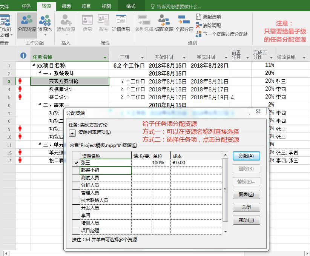Click the 分配资源 ribbon icon
The width and height of the screenshot is (310, 256).
pyautogui.click(x=27, y=23)
